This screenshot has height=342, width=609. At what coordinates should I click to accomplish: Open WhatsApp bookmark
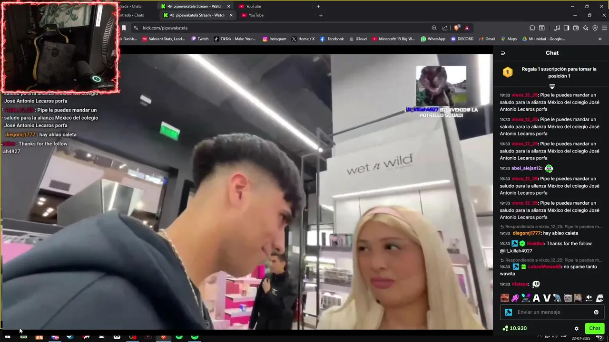433,39
